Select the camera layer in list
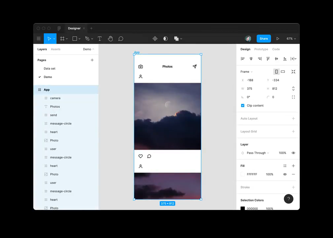Screen dimensions: 333x238 click(x=55, y=98)
